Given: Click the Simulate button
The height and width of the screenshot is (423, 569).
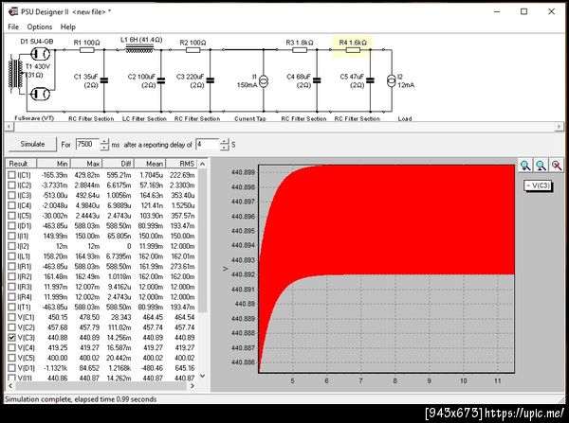Looking at the screenshot, I should coord(32,144).
